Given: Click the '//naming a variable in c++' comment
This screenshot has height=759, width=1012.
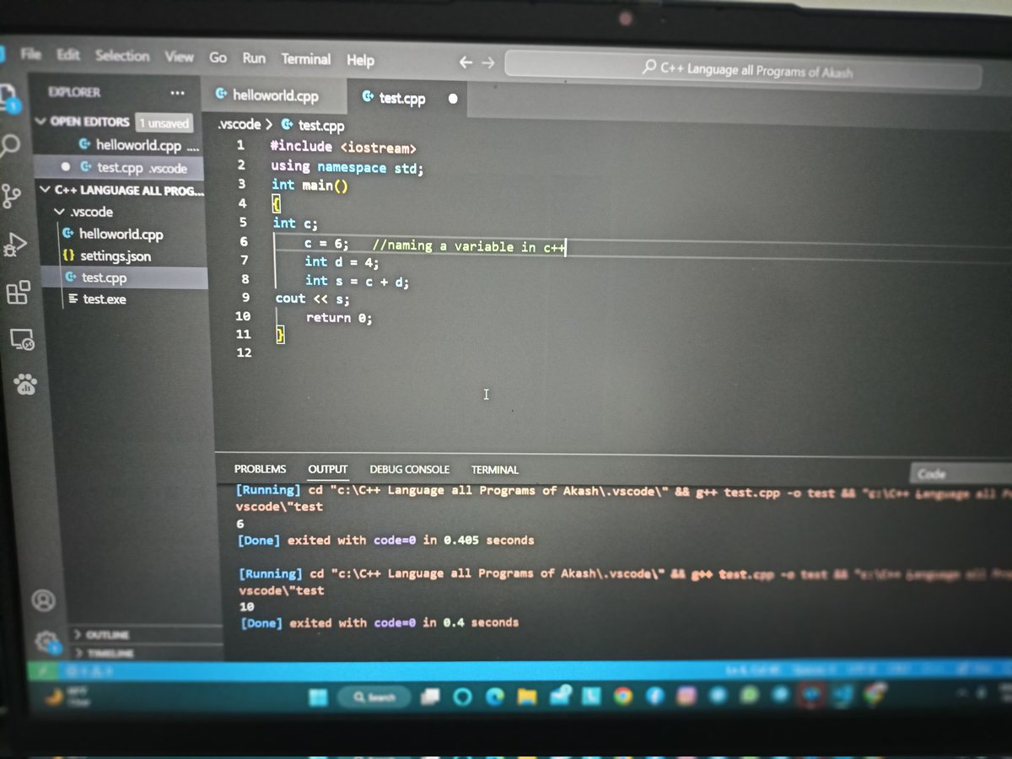Looking at the screenshot, I should (x=468, y=246).
